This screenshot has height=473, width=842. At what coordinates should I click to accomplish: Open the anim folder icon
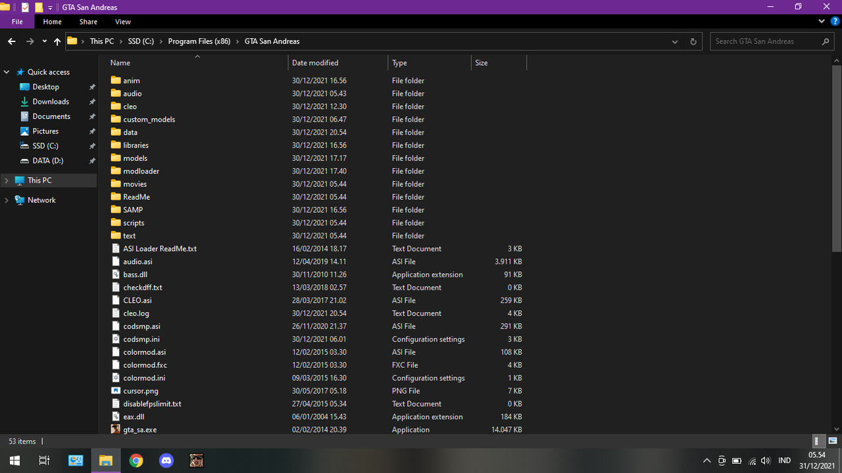pyautogui.click(x=116, y=80)
